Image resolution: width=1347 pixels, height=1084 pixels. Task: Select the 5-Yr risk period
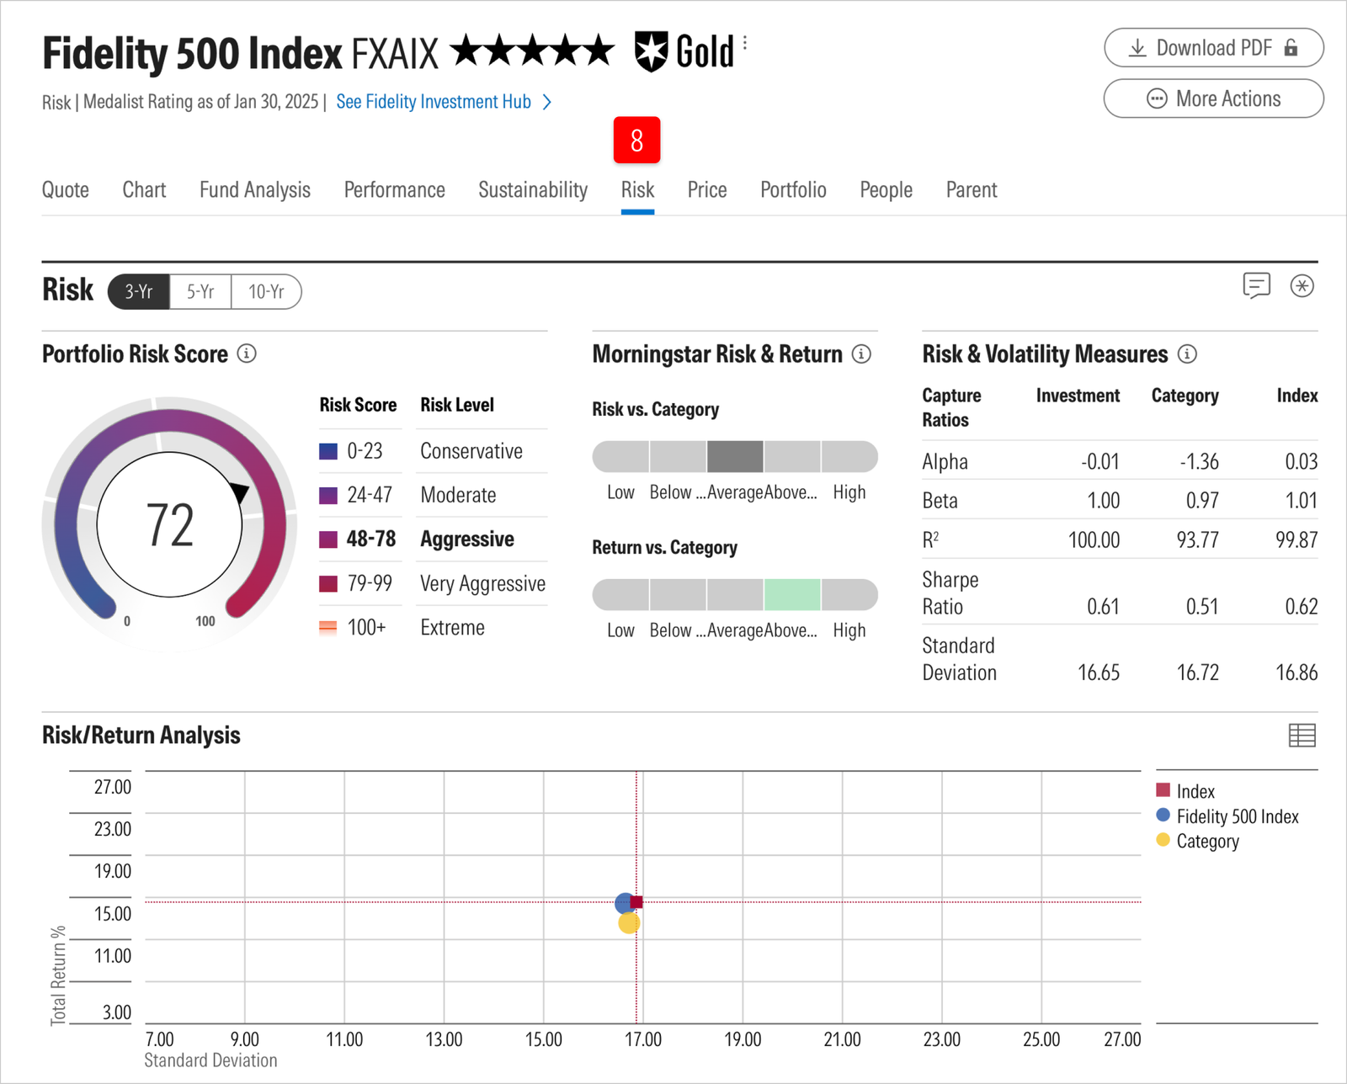[x=200, y=292]
